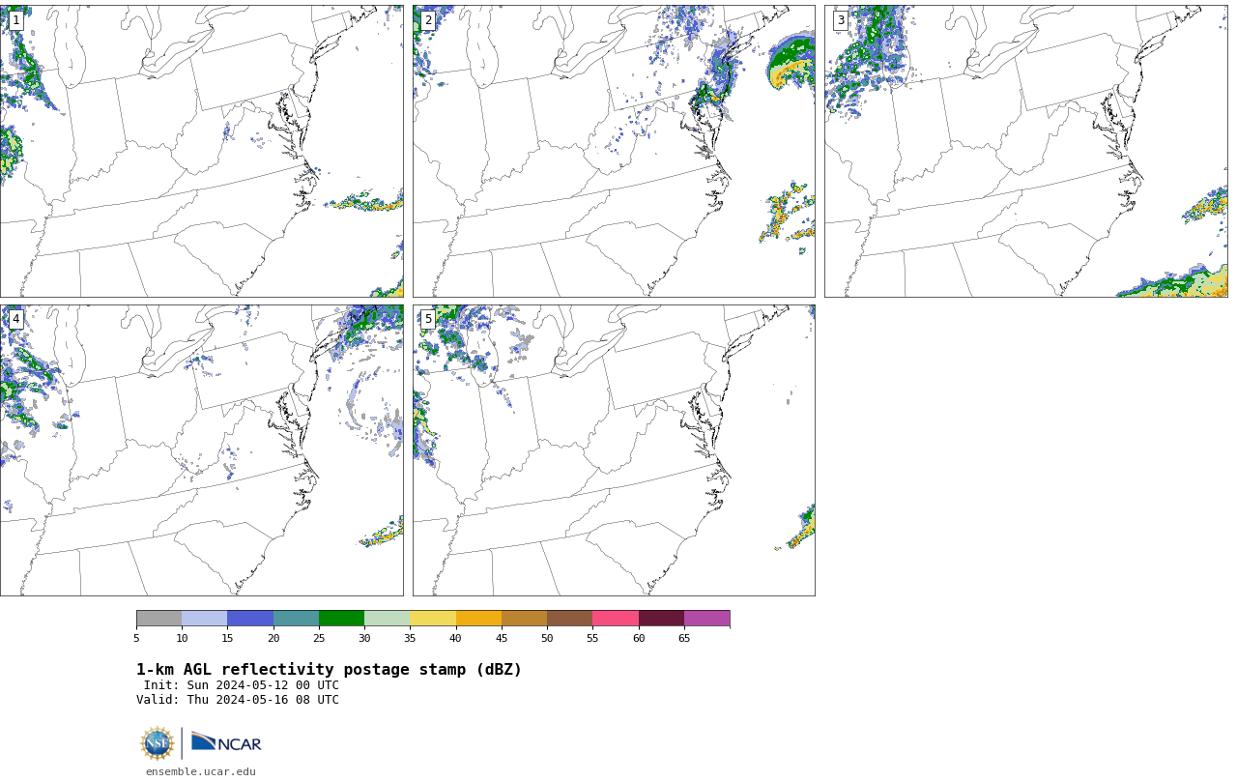The image size is (1237, 782).
Task: Open ensemble member 3 reflectivity map
Action: (x=1026, y=151)
